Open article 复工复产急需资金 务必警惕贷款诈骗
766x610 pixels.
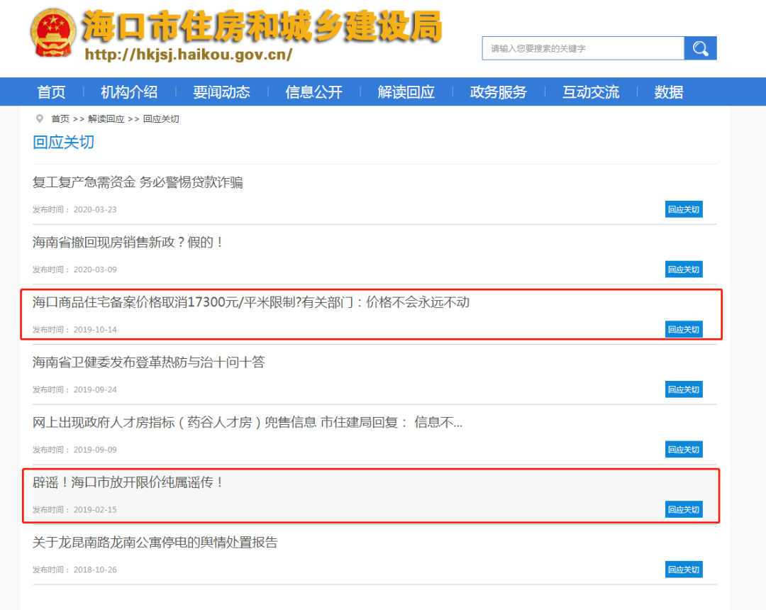click(x=138, y=182)
